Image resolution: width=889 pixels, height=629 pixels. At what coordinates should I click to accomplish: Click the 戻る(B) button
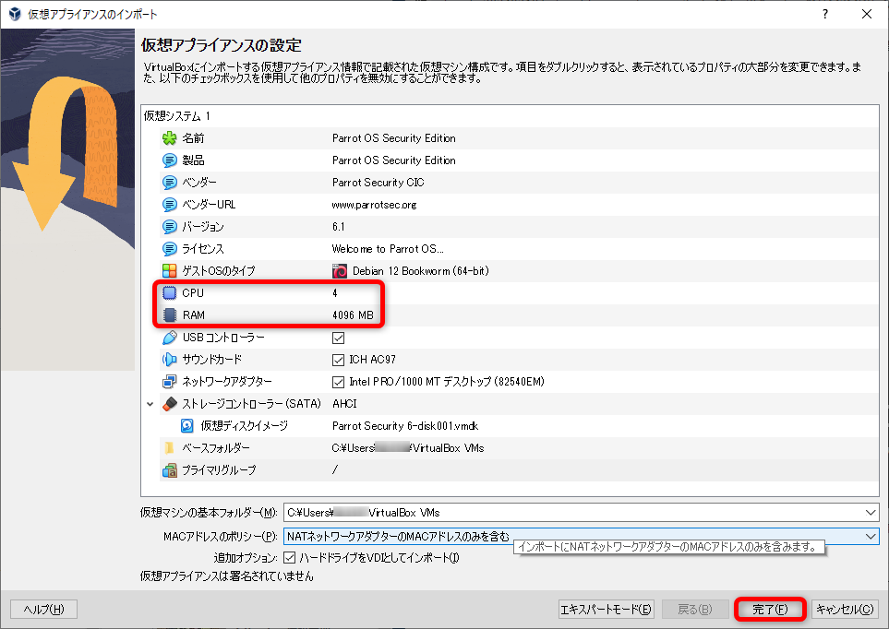click(695, 609)
